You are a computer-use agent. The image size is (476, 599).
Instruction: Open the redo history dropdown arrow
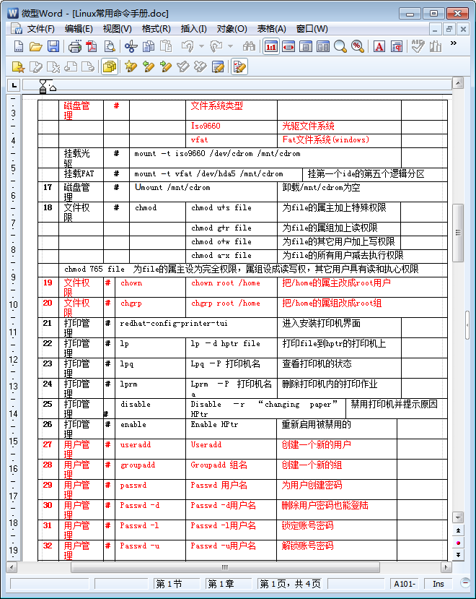coord(230,47)
